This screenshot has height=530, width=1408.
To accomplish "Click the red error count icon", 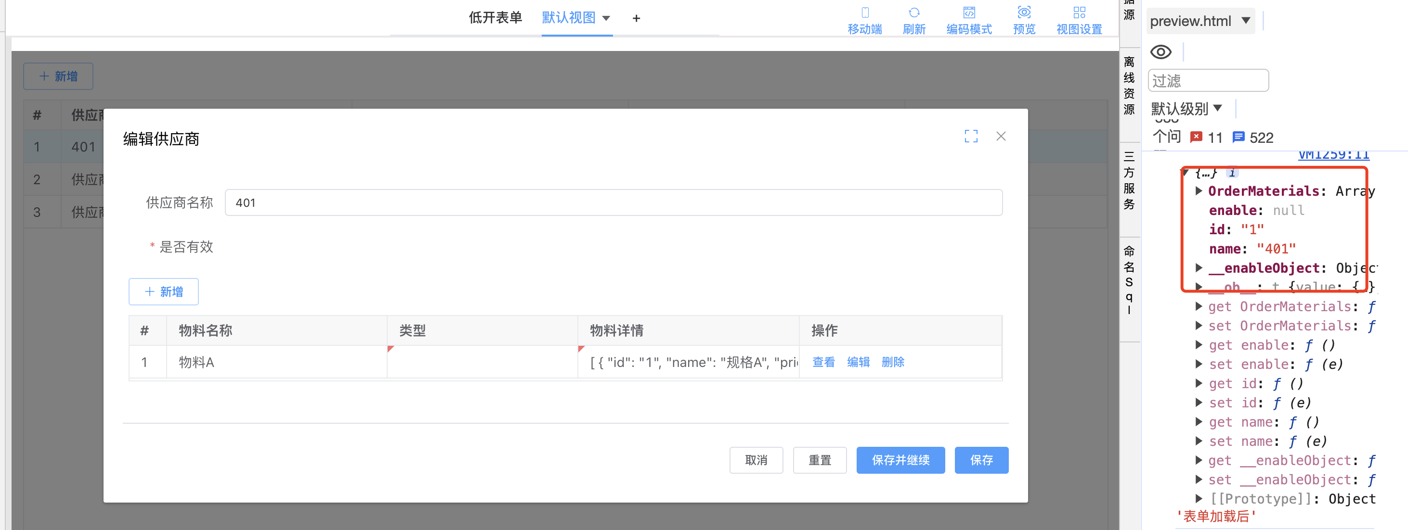I will click(1196, 137).
